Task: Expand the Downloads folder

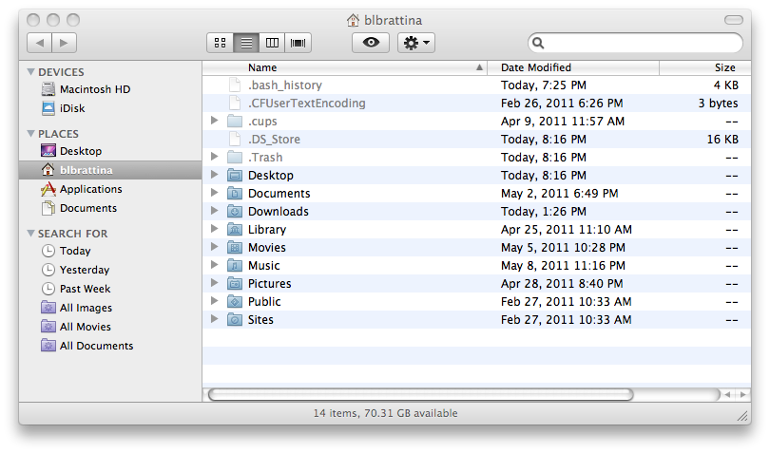Action: (214, 211)
